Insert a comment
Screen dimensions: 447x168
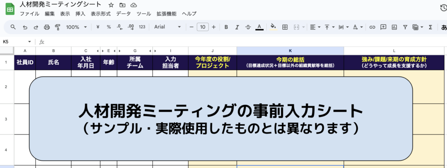tap(383, 27)
